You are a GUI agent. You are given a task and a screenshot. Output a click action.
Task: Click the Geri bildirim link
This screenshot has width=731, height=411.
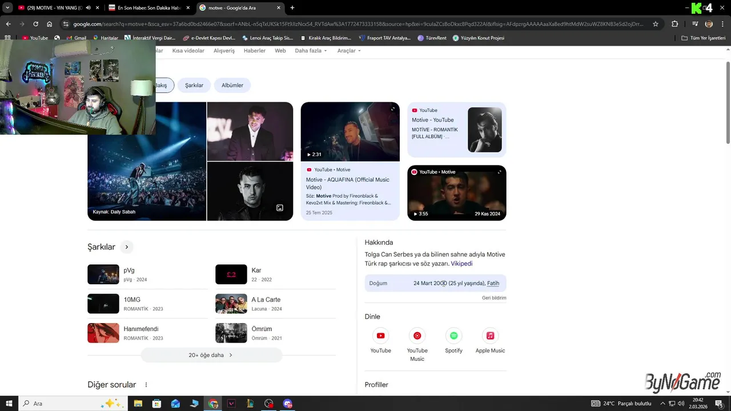494,298
